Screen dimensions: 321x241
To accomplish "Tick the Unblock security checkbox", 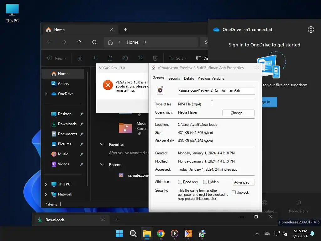I will (234, 192).
